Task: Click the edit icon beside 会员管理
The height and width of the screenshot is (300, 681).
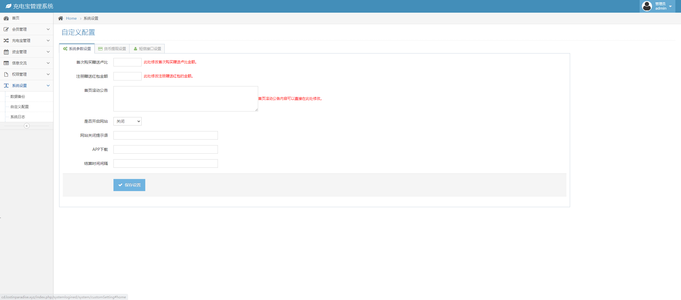Action: [6, 29]
